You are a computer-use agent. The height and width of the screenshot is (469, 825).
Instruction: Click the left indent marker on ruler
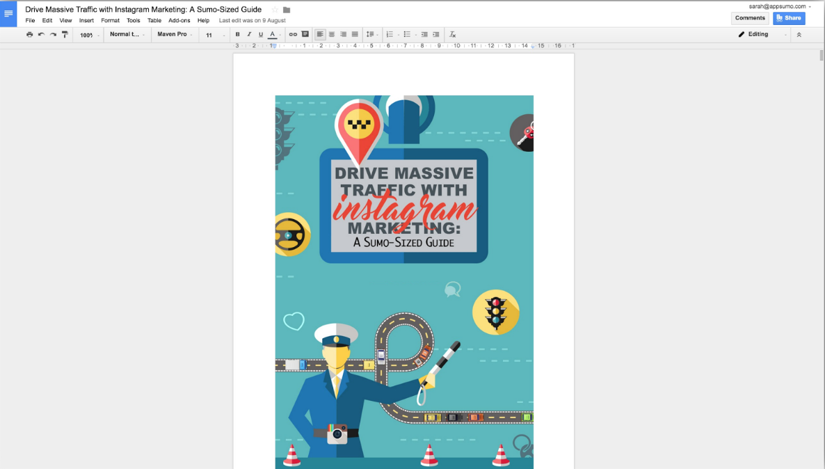[273, 47]
